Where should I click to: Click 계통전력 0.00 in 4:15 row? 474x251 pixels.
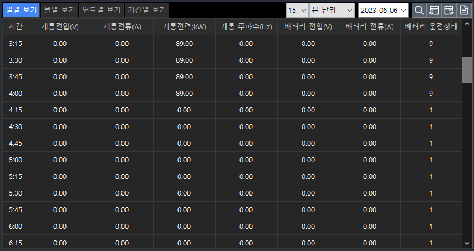184,110
